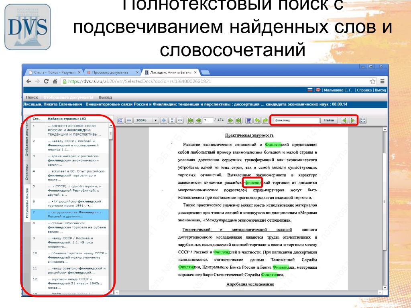Open the 'Поиск' menu item

tap(32, 97)
